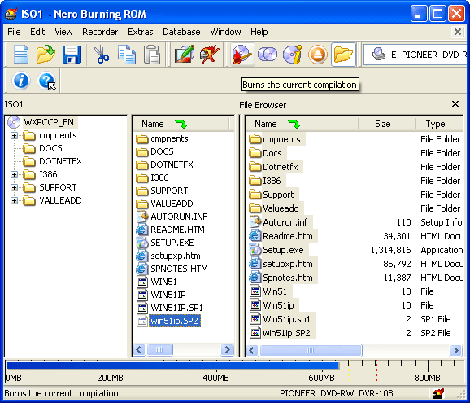Open a compilation with the Open folder icon
This screenshot has height=403, width=470.
[x=46, y=55]
